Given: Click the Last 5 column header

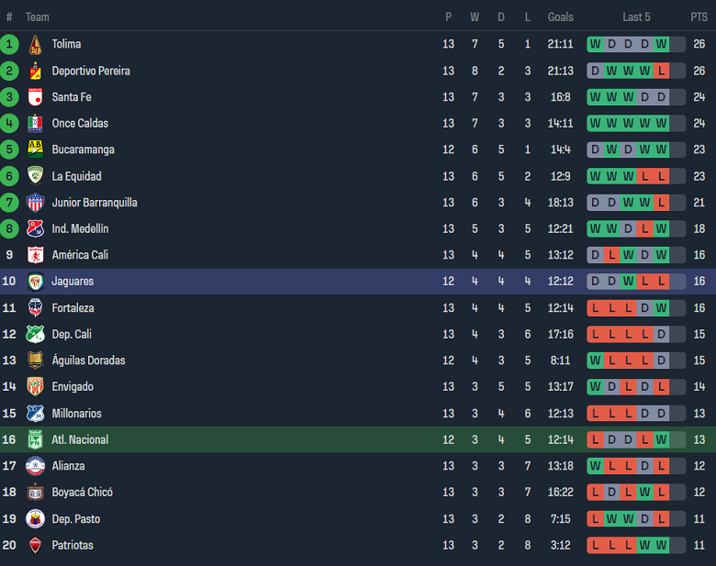Looking at the screenshot, I should 636,17.
